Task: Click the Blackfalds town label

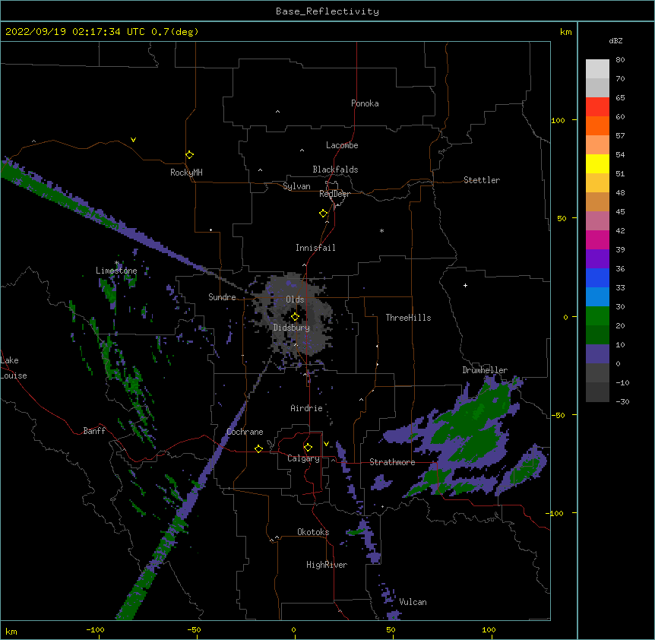Action: (335, 170)
